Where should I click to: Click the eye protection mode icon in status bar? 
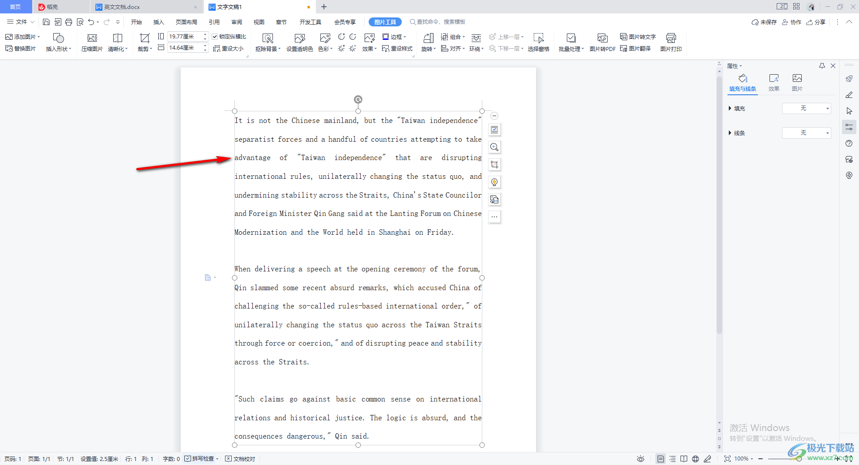641,459
